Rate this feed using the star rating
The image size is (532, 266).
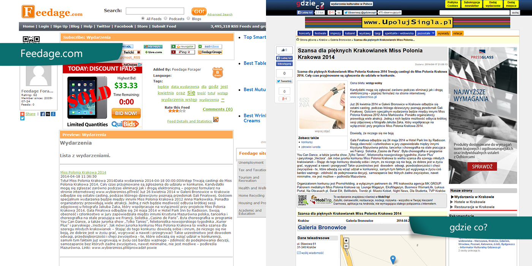[177, 111]
